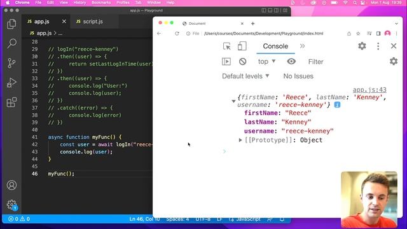Open console settings gear
The image size is (407, 229).
[x=394, y=61]
